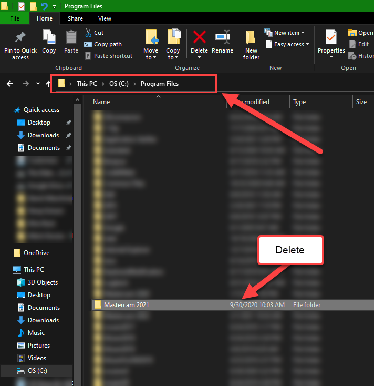374x386 pixels.
Task: Open Quick Access Toolbar customize dropdown
Action: (54, 7)
